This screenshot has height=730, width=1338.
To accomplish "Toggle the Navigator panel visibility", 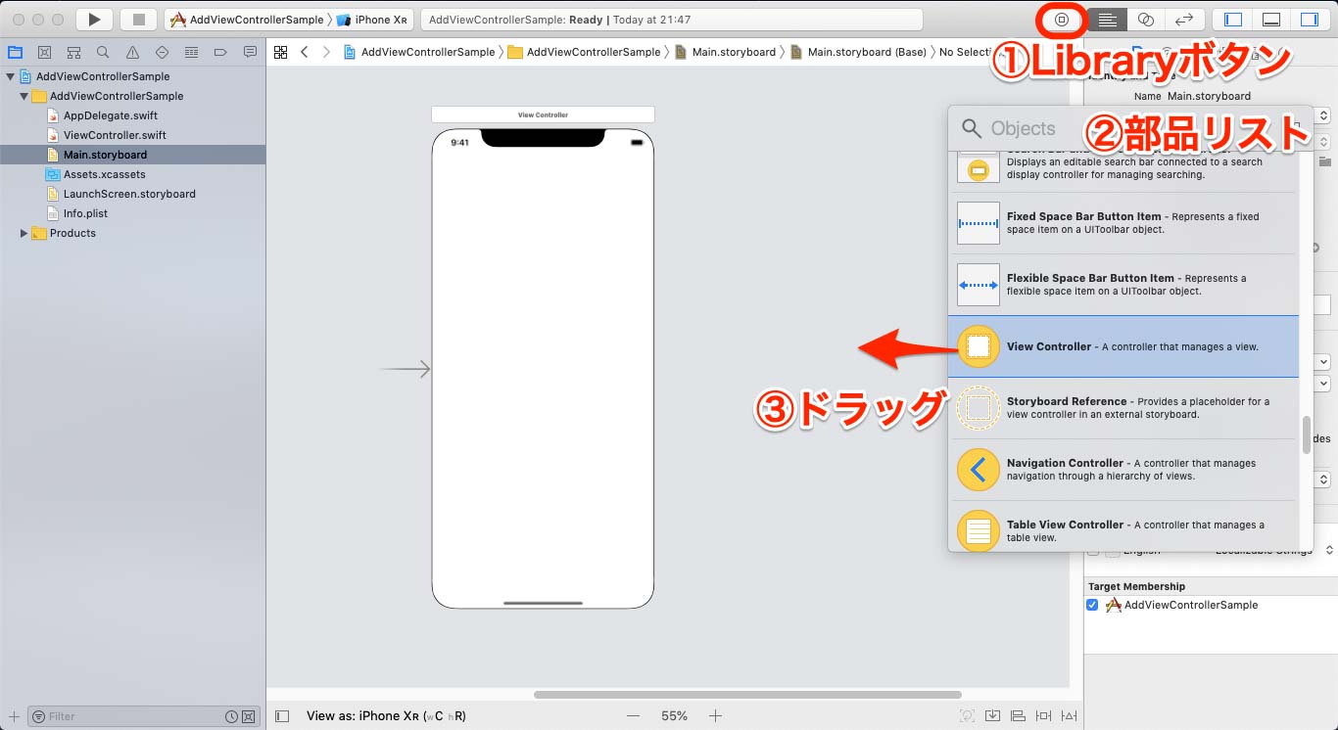I will click(1233, 20).
